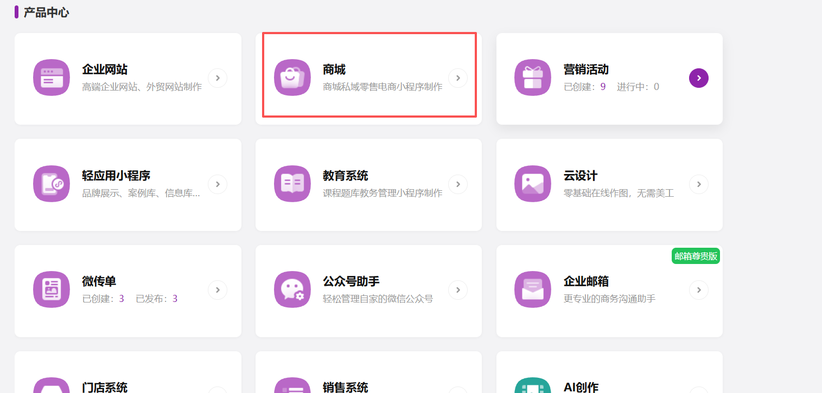
Task: Click the 营销活动 进行中 count 0
Action: point(657,87)
